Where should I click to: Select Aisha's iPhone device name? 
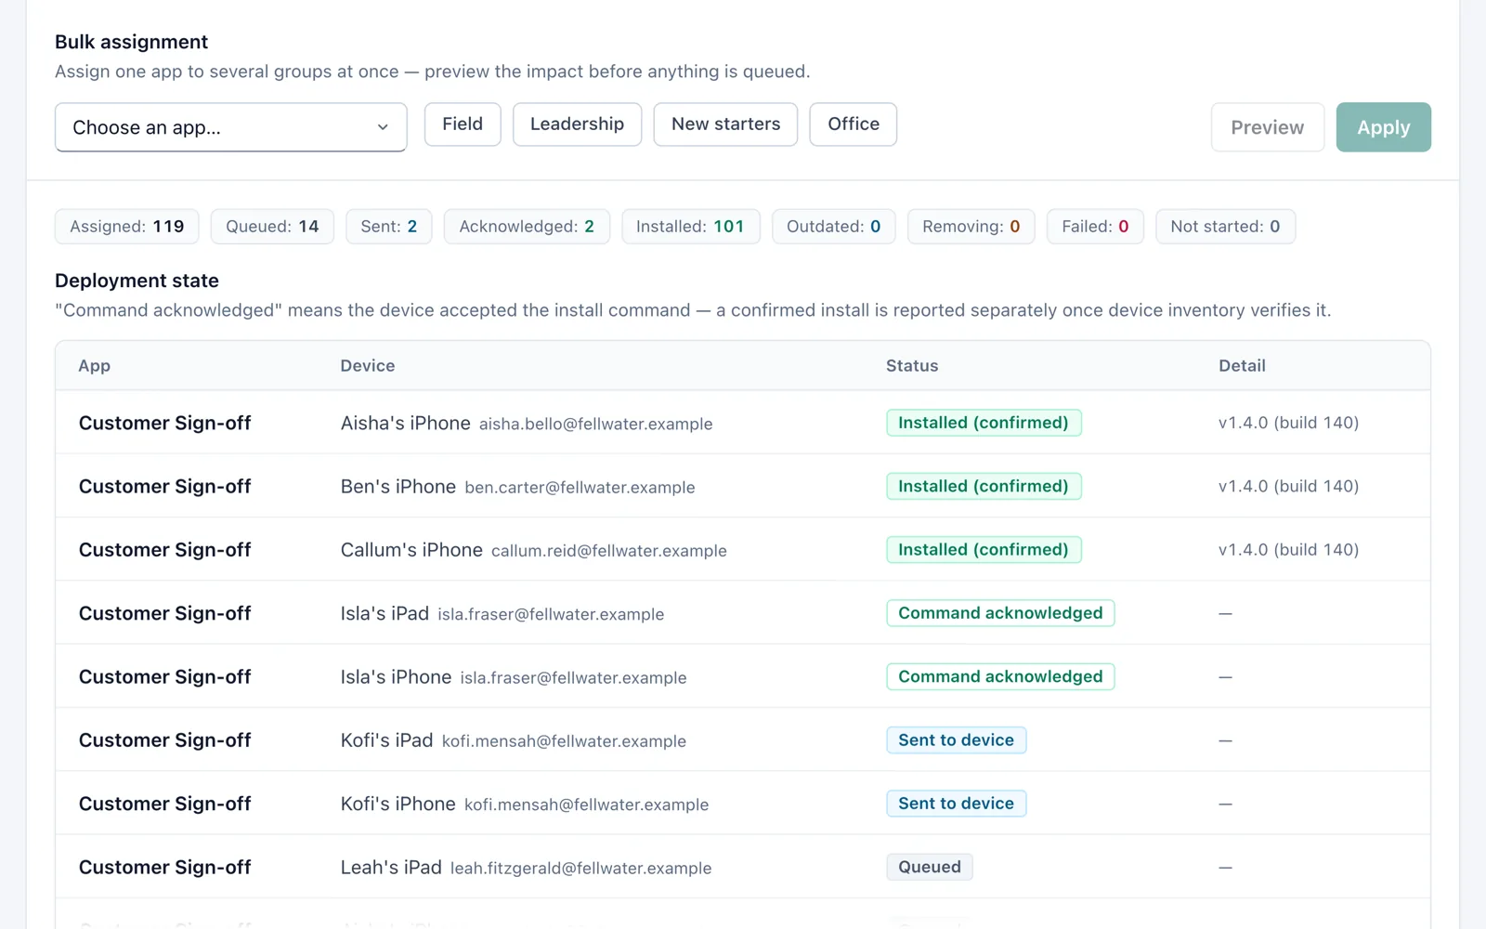coord(406,424)
